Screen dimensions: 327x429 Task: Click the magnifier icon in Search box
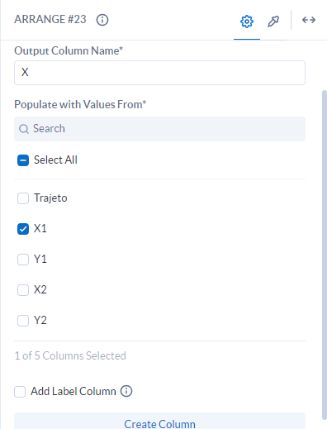click(24, 129)
